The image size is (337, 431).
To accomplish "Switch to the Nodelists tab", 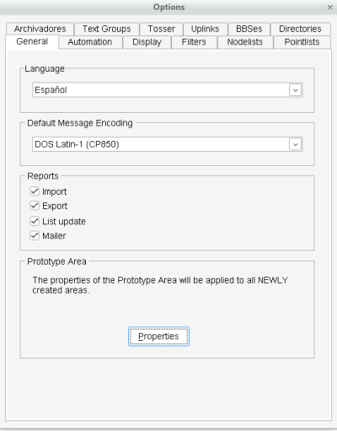I will coord(245,42).
